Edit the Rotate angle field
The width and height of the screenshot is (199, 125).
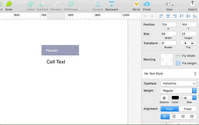tap(168, 43)
